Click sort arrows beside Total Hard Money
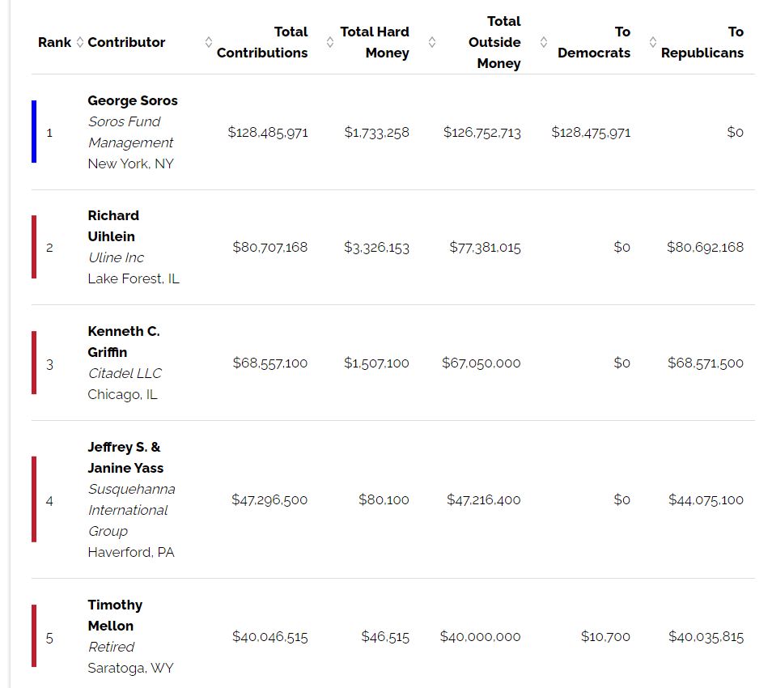 pos(432,42)
